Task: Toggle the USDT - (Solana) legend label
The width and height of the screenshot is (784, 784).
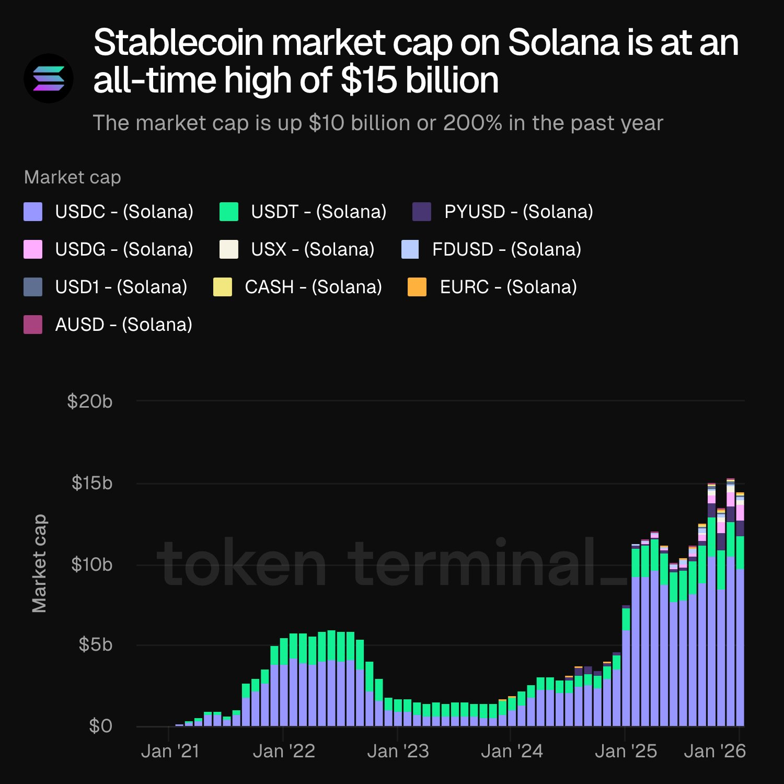Action: pyautogui.click(x=319, y=212)
